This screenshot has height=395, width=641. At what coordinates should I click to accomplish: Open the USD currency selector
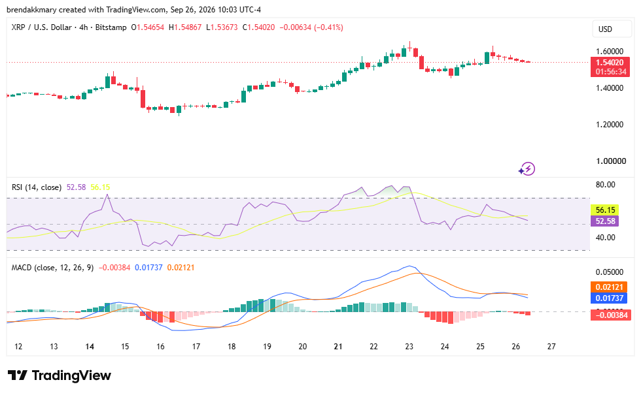(x=612, y=29)
